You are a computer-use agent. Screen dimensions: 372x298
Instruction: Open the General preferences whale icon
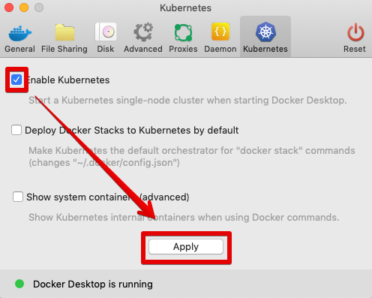pos(20,33)
